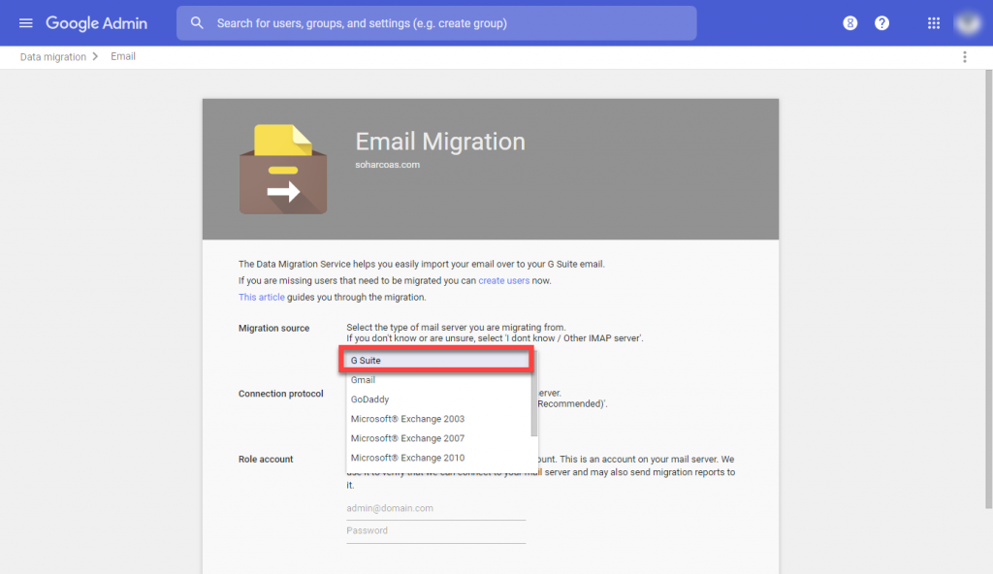Open the main hamburger menu
The height and width of the screenshot is (574, 993).
[x=25, y=23]
